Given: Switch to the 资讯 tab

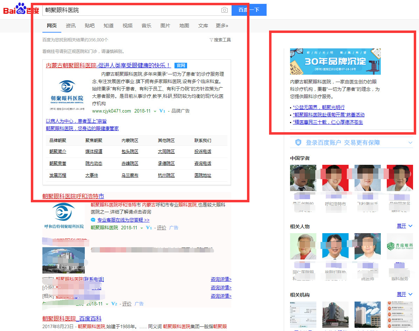Looking at the screenshot, I should 70,26.
